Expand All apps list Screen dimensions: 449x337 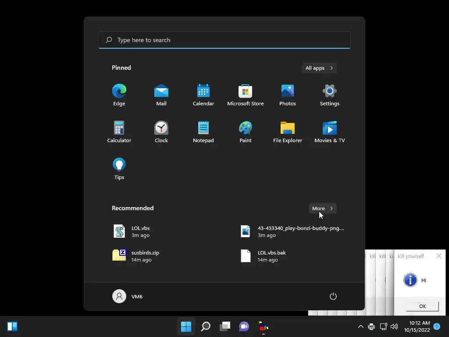tap(319, 68)
